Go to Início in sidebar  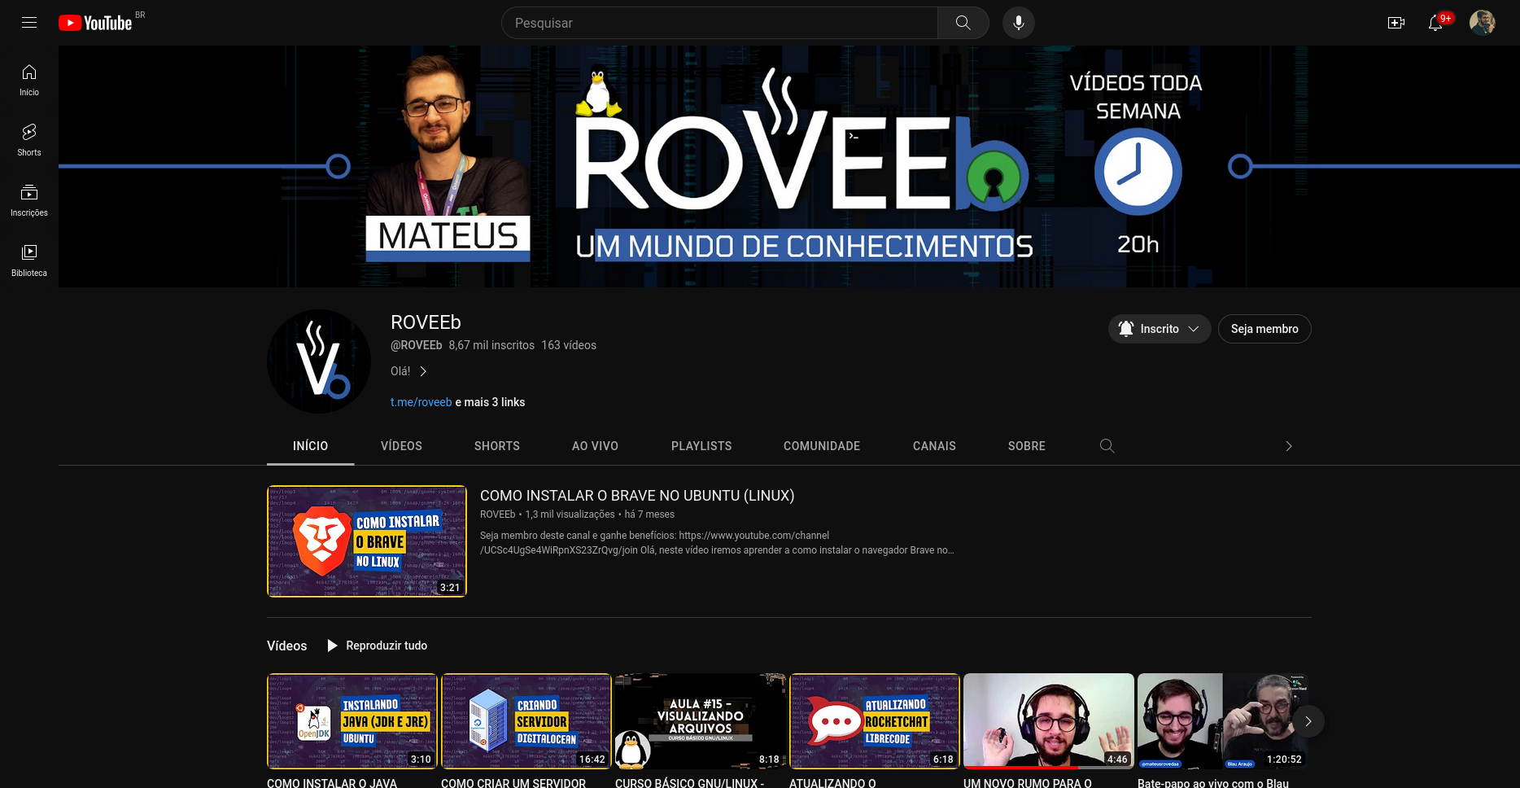point(29,80)
